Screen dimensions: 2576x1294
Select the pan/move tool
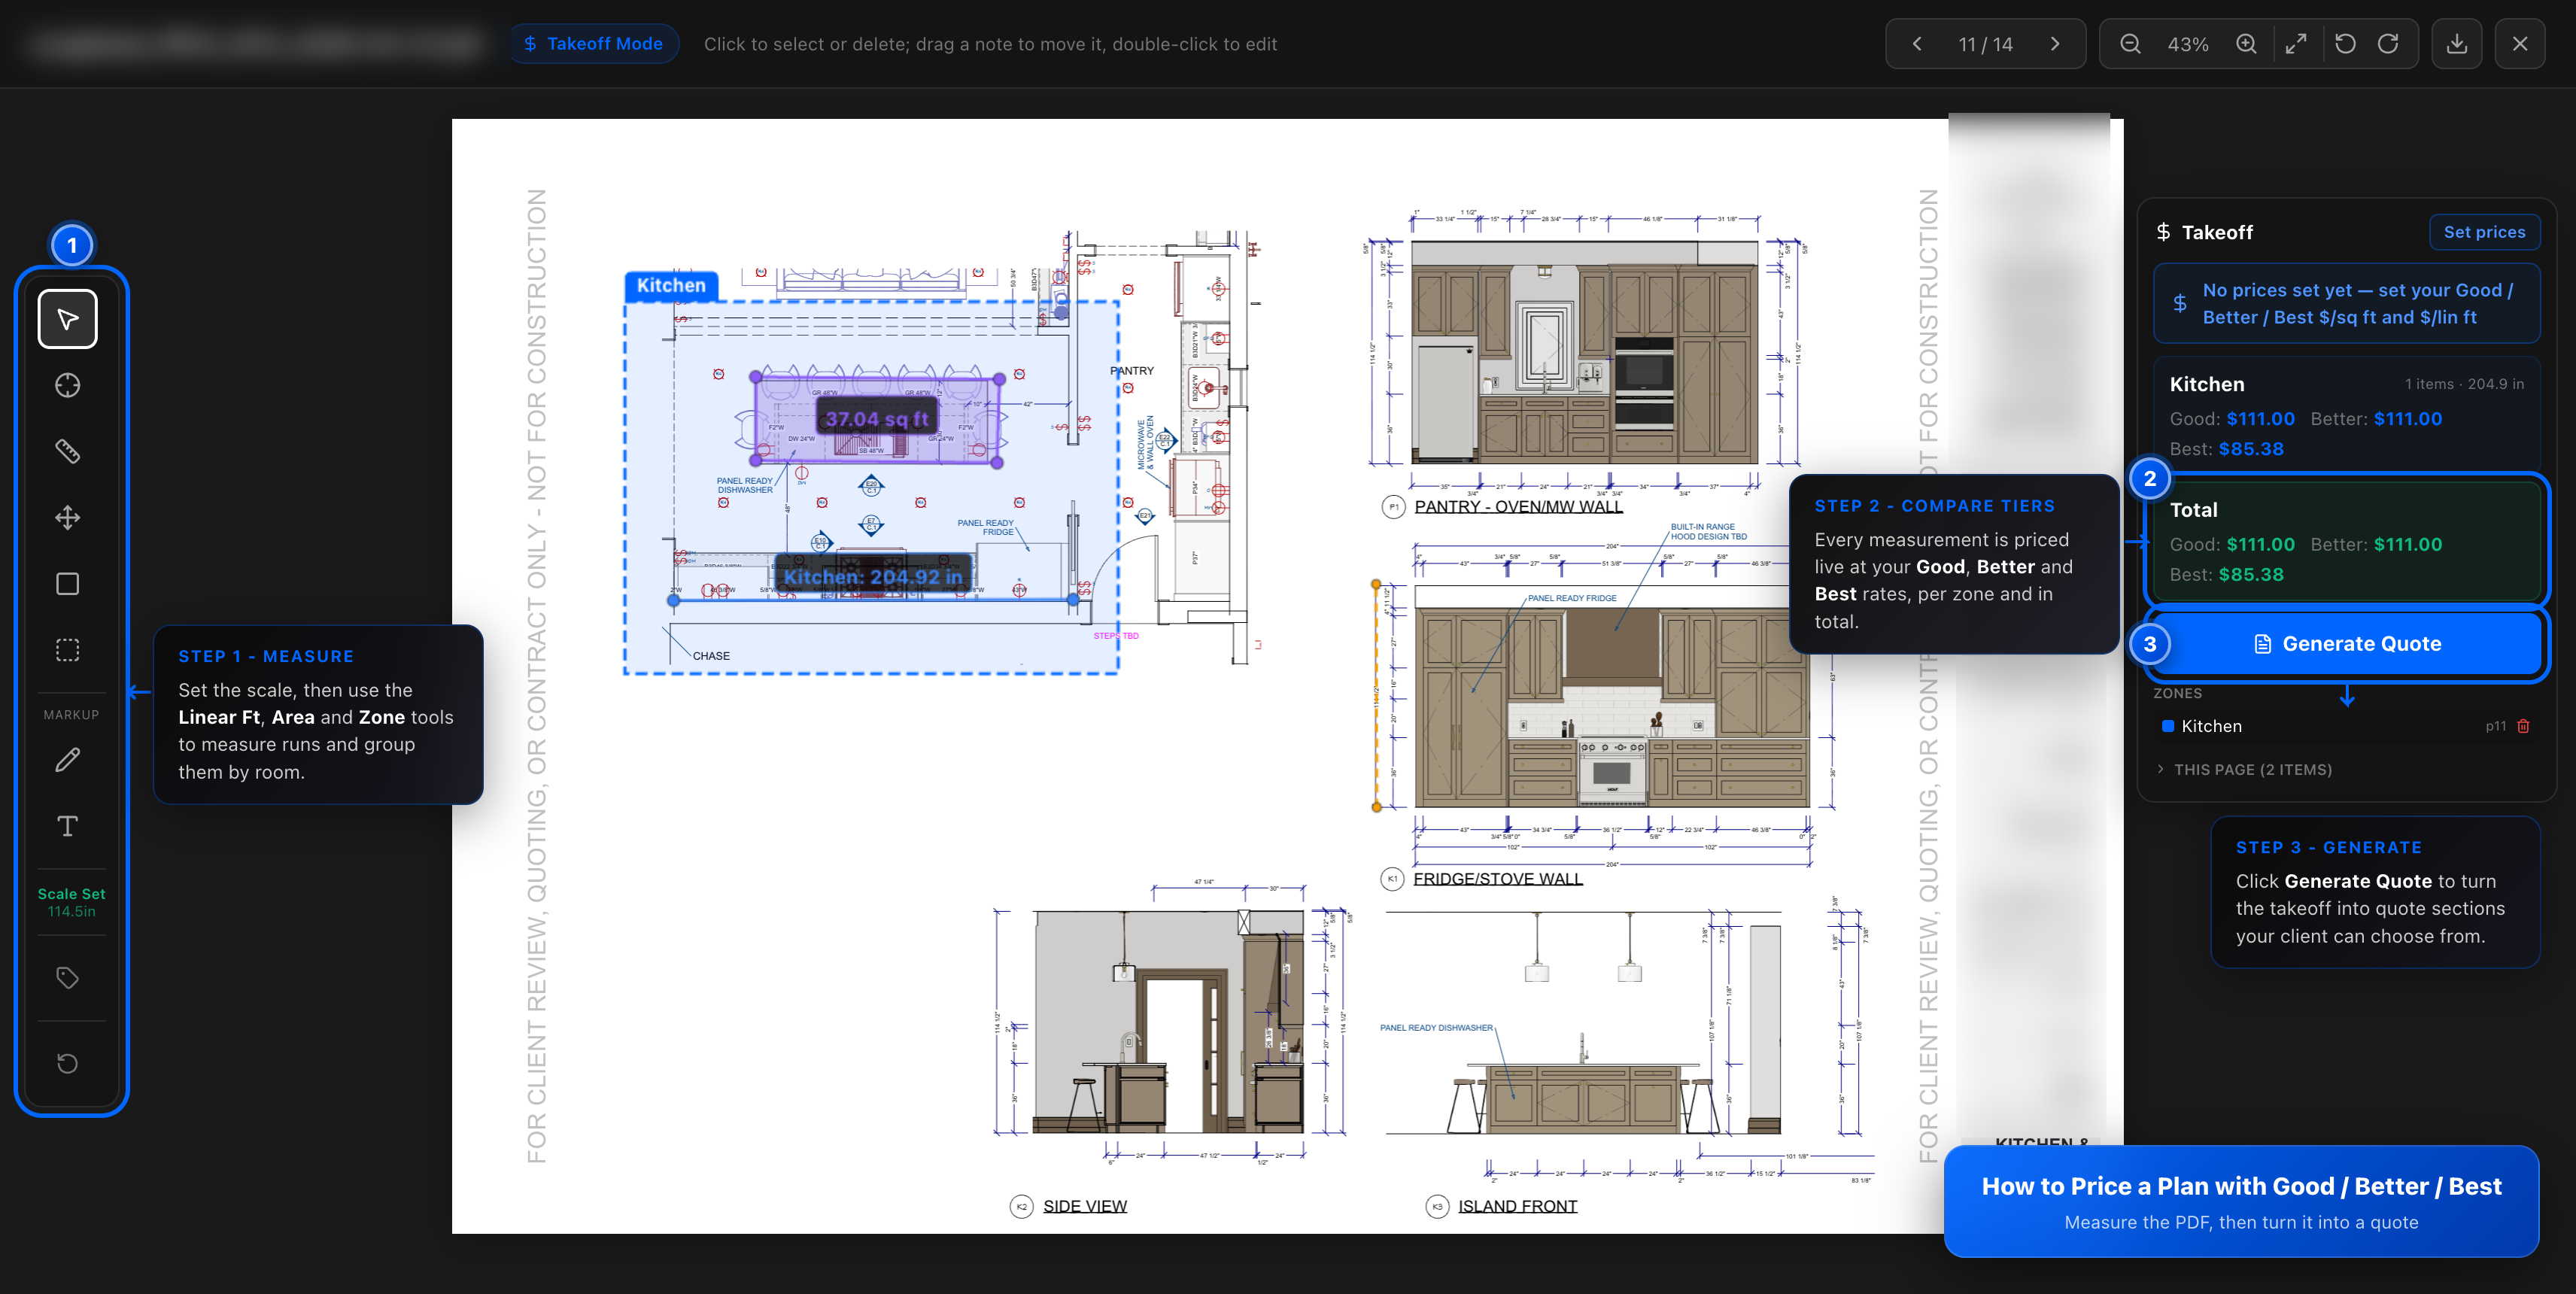tap(68, 518)
